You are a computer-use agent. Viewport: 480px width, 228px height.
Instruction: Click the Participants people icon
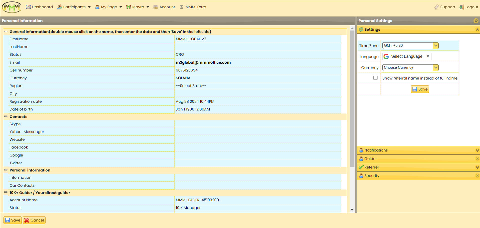tap(60, 7)
